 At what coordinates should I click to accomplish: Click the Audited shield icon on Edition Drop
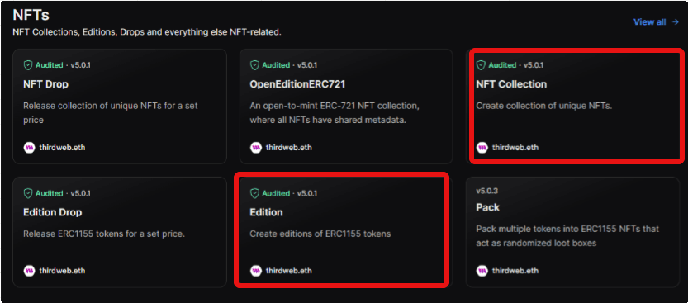tap(28, 193)
